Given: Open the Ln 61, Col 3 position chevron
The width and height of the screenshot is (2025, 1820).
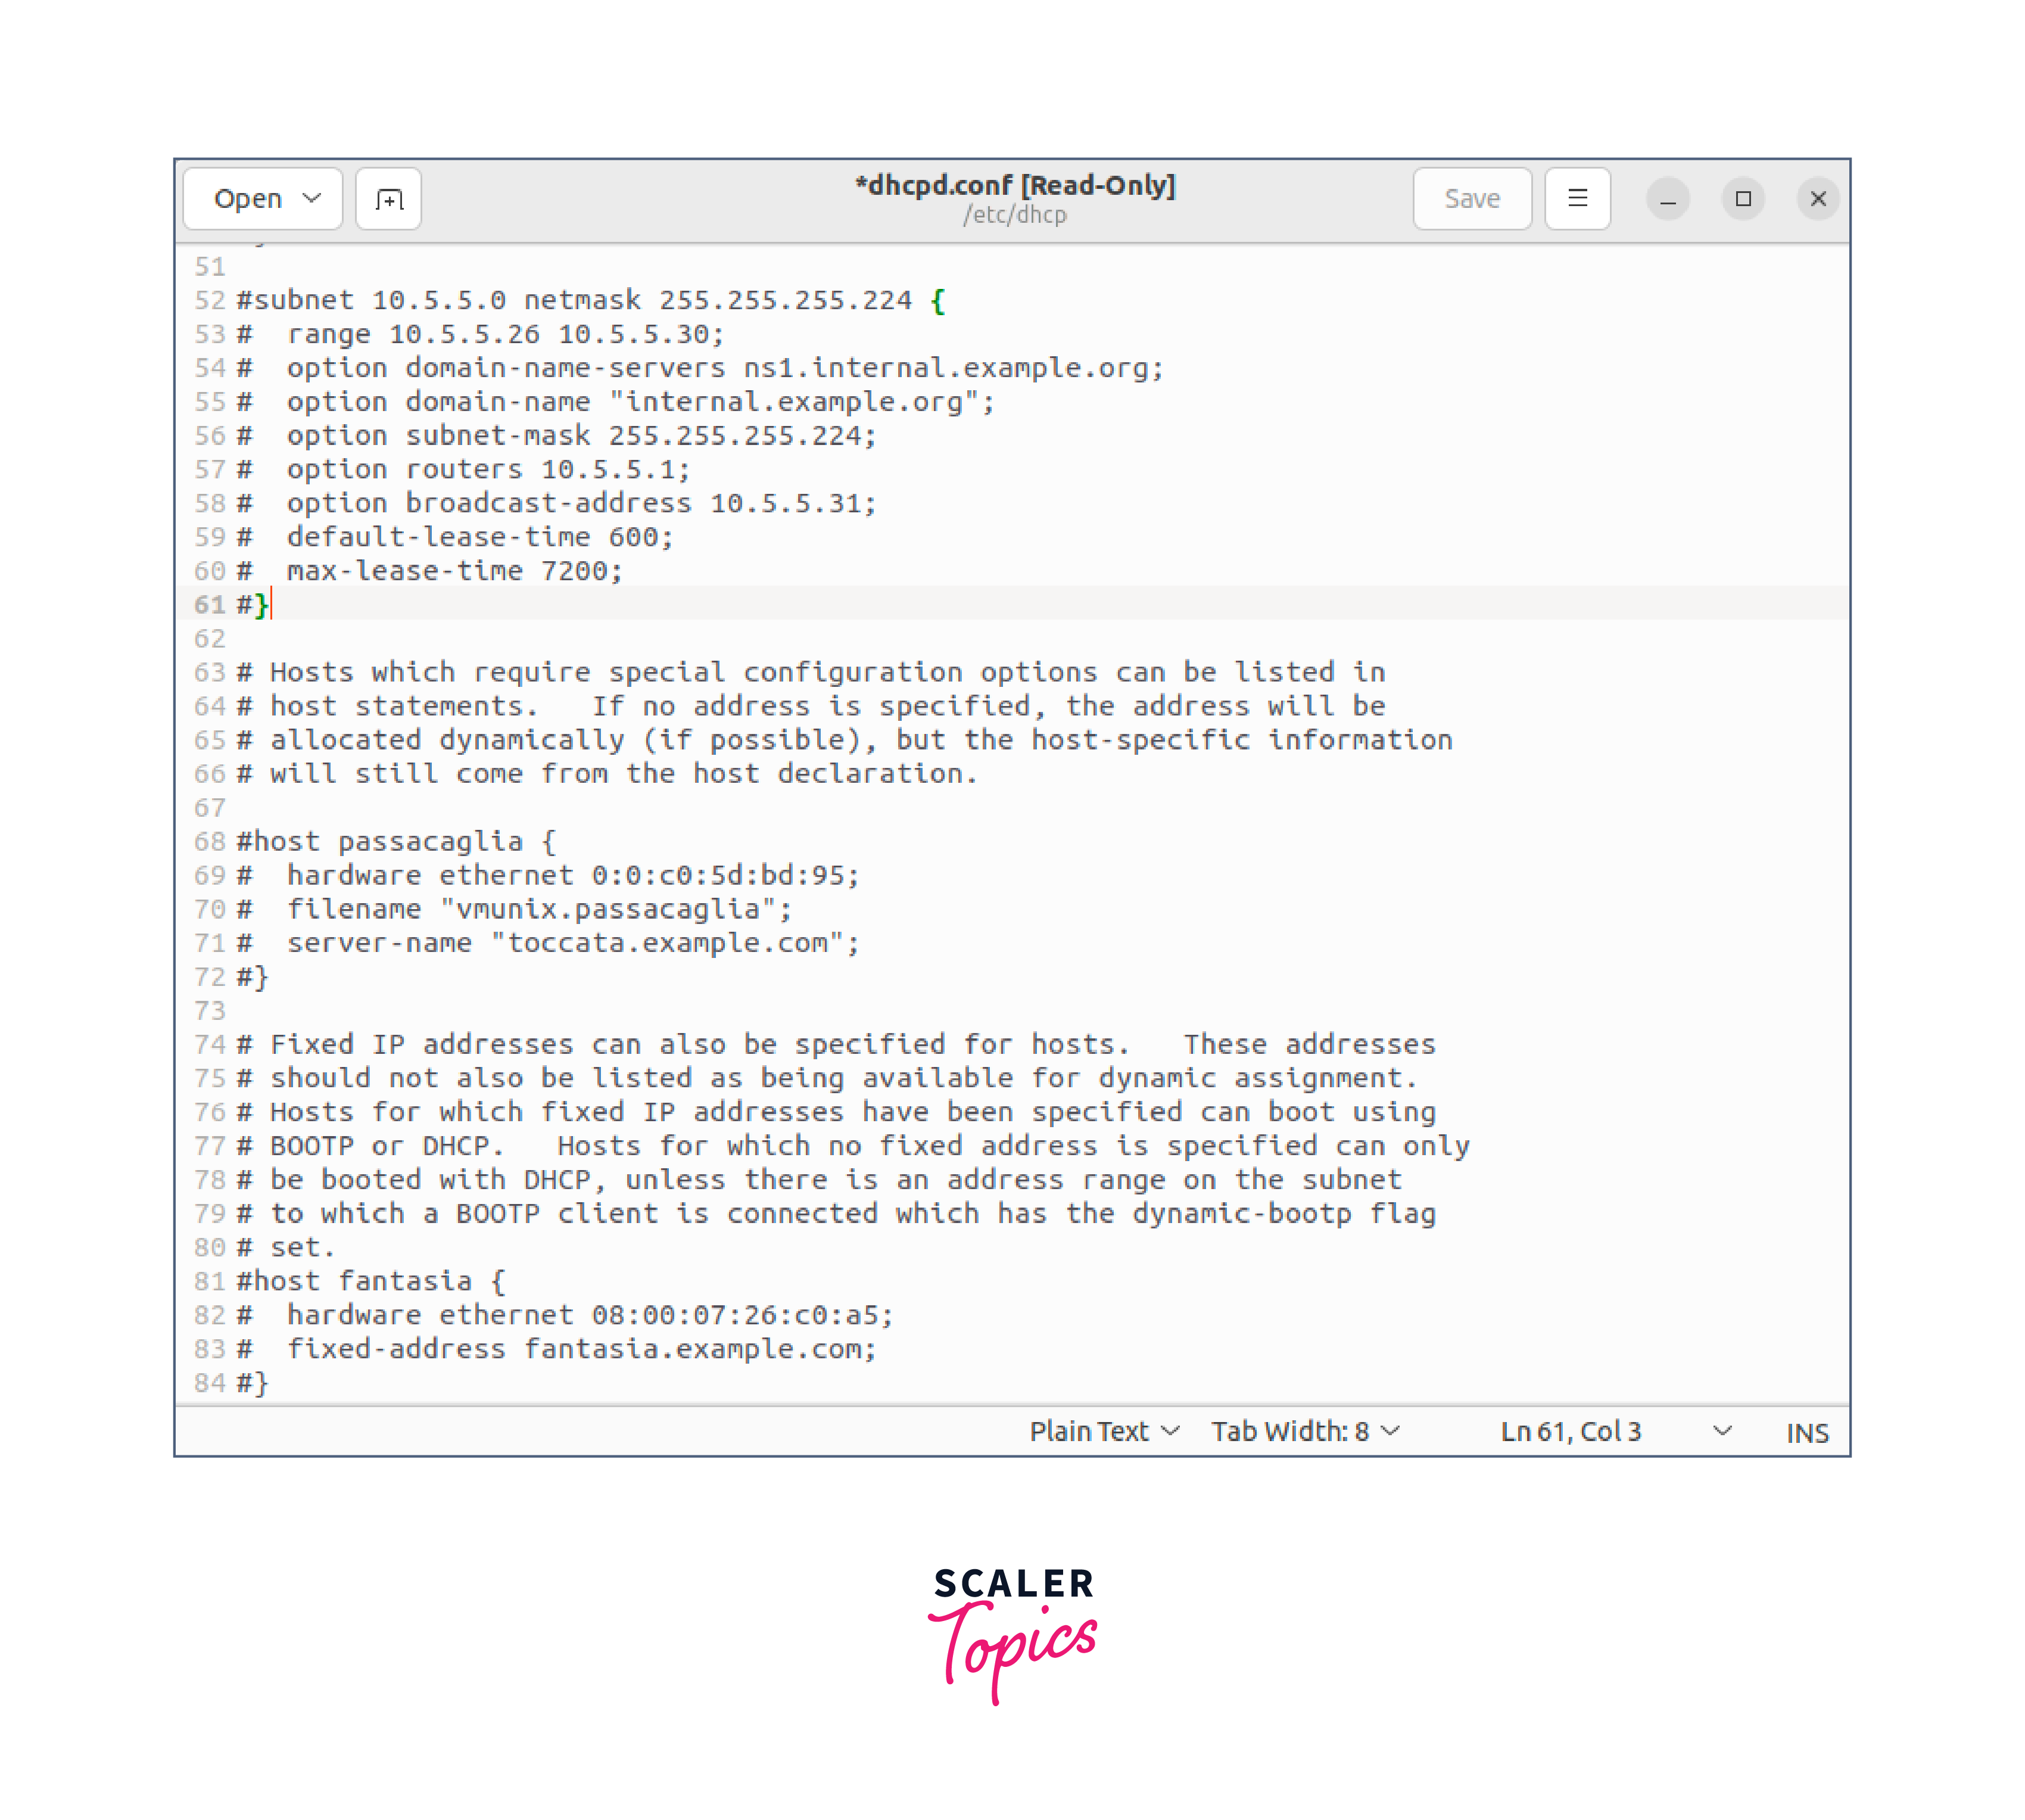Looking at the screenshot, I should pyautogui.click(x=1721, y=1431).
